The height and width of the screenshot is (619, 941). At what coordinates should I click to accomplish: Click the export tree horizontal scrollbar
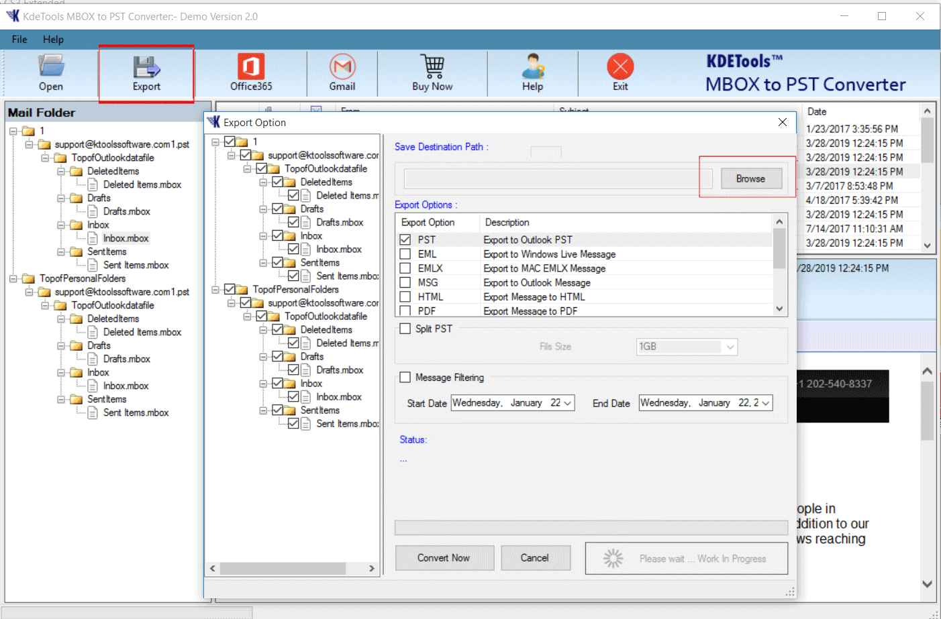coord(283,568)
